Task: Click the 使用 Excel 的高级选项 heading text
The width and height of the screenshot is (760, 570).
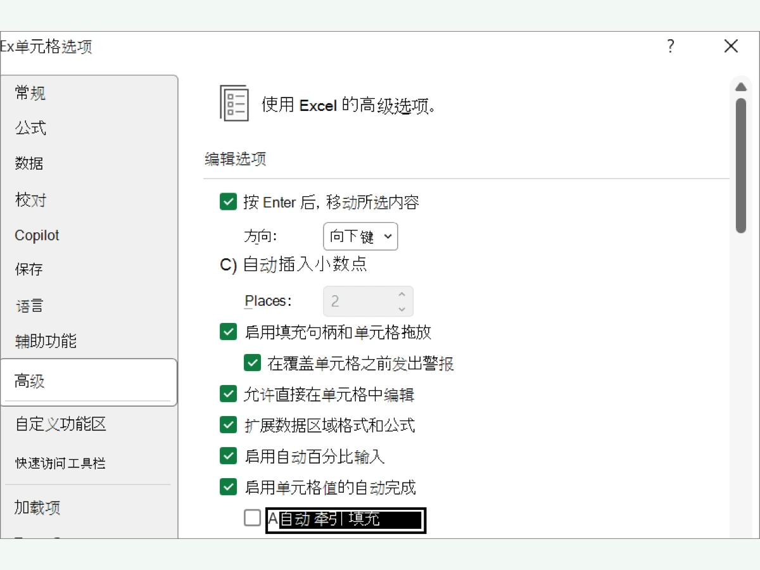Action: point(348,105)
